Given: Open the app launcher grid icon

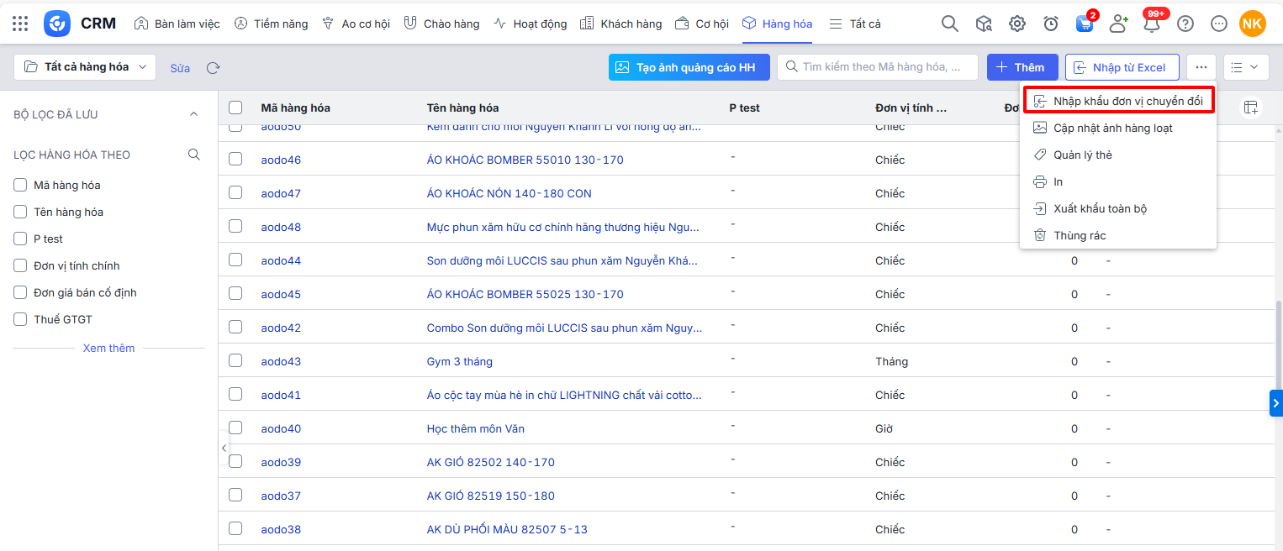Looking at the screenshot, I should coord(20,24).
